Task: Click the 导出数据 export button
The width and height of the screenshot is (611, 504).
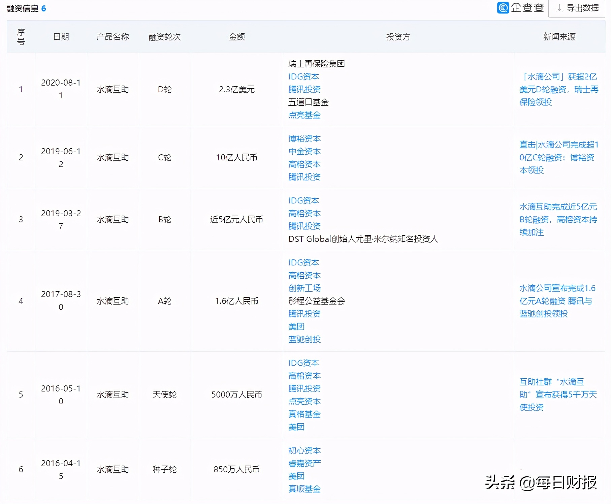Action: [x=577, y=8]
